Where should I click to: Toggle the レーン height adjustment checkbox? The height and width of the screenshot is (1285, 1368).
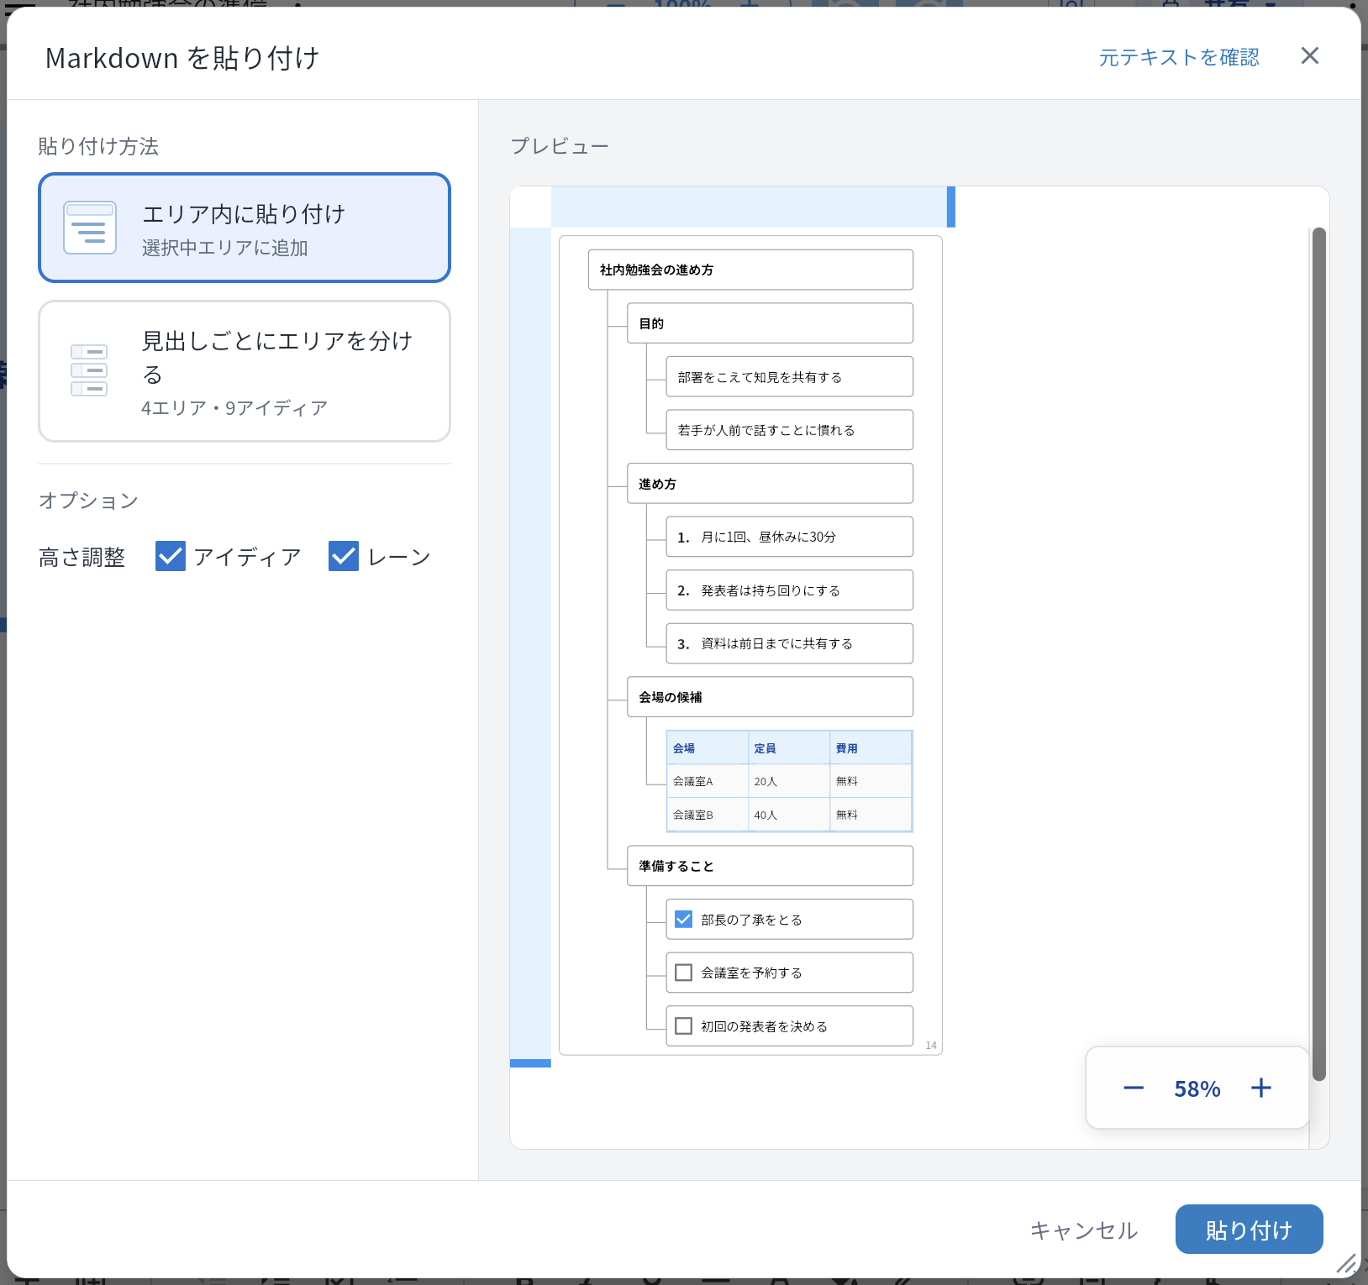tap(344, 556)
